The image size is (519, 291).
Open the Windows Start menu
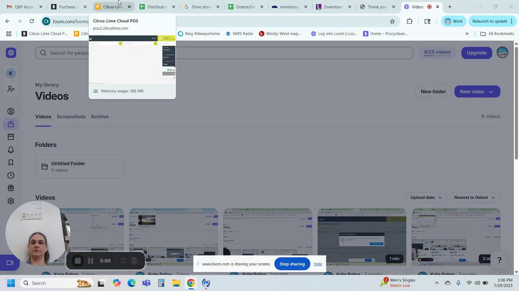click(11, 283)
